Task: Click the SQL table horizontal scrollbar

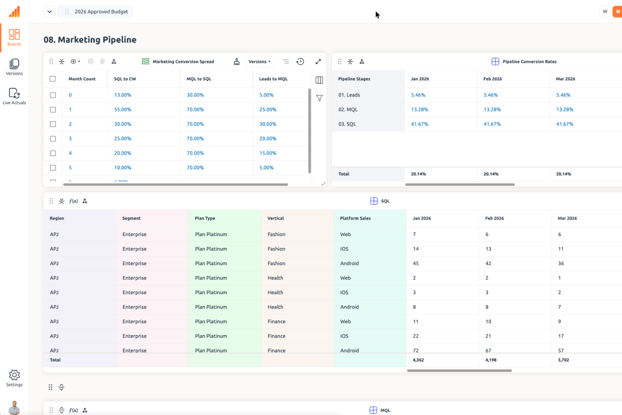Action: [459, 370]
